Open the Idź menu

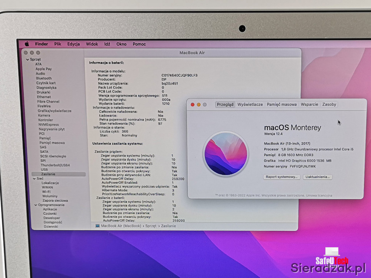click(x=107, y=44)
